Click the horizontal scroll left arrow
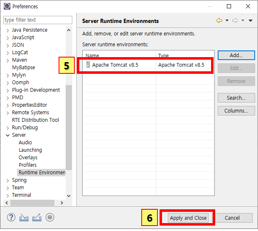Screen dimensions: 258x231 tap(7, 203)
